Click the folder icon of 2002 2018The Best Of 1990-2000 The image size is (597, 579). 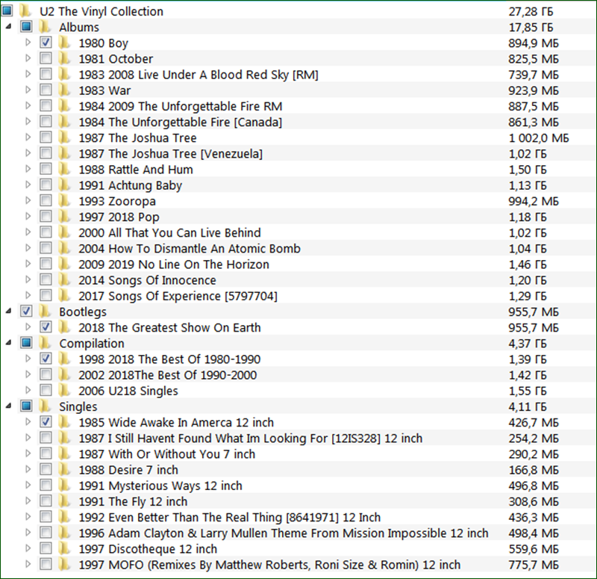pos(64,374)
